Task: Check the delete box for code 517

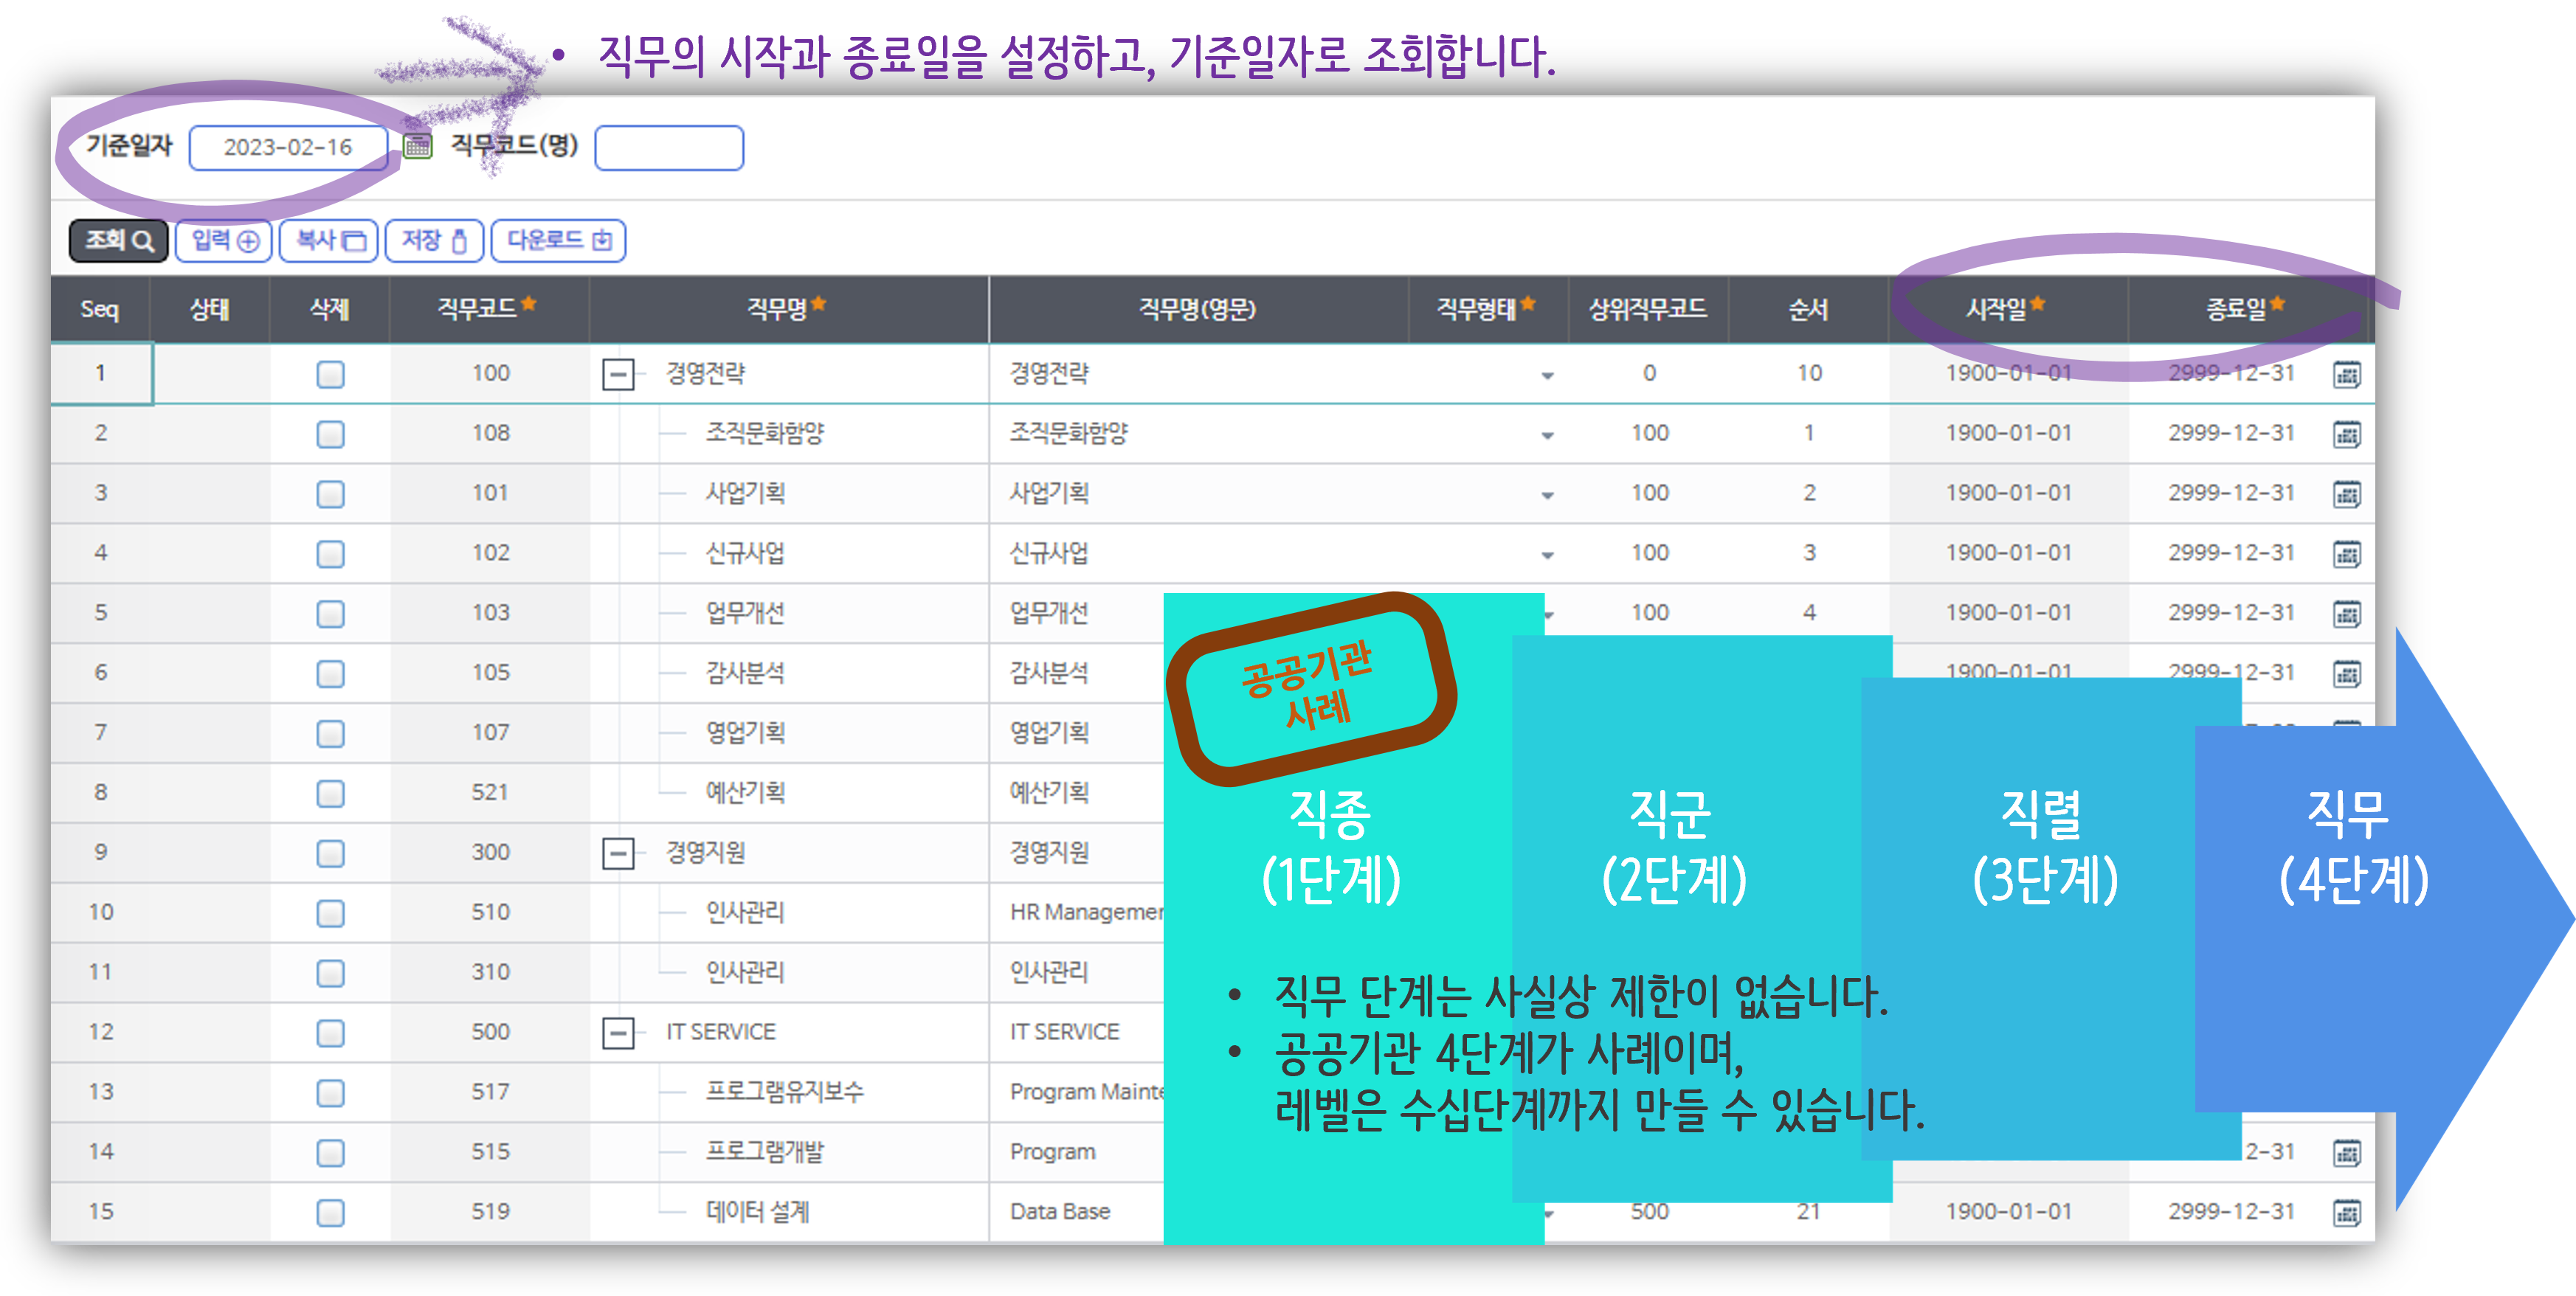Action: tap(330, 1092)
